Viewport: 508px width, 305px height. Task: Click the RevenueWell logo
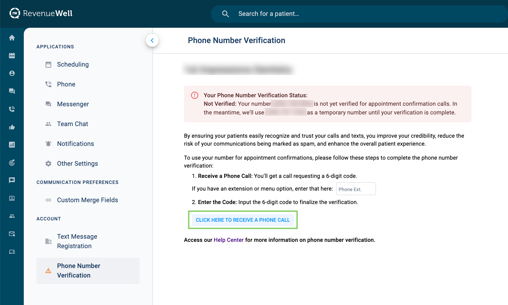(41, 13)
